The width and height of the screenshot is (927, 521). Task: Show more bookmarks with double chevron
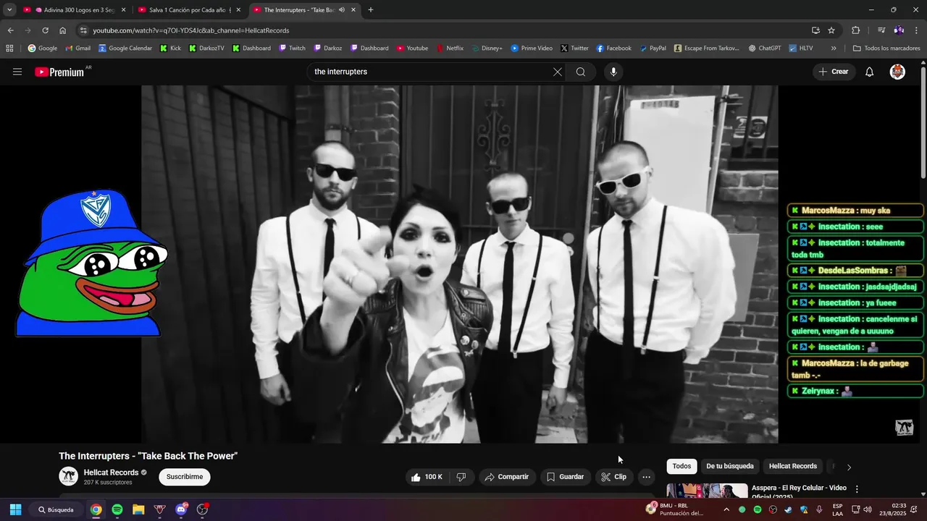point(834,48)
